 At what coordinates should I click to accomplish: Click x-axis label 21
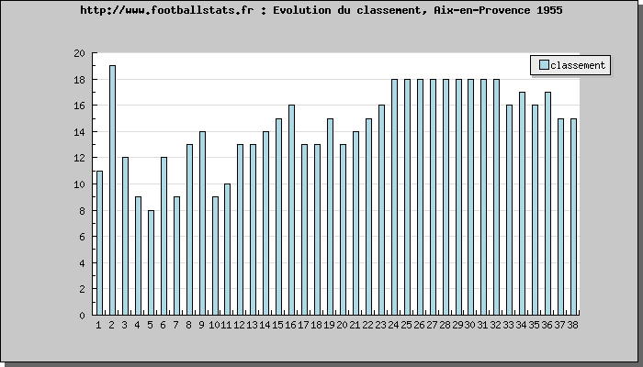coord(355,325)
